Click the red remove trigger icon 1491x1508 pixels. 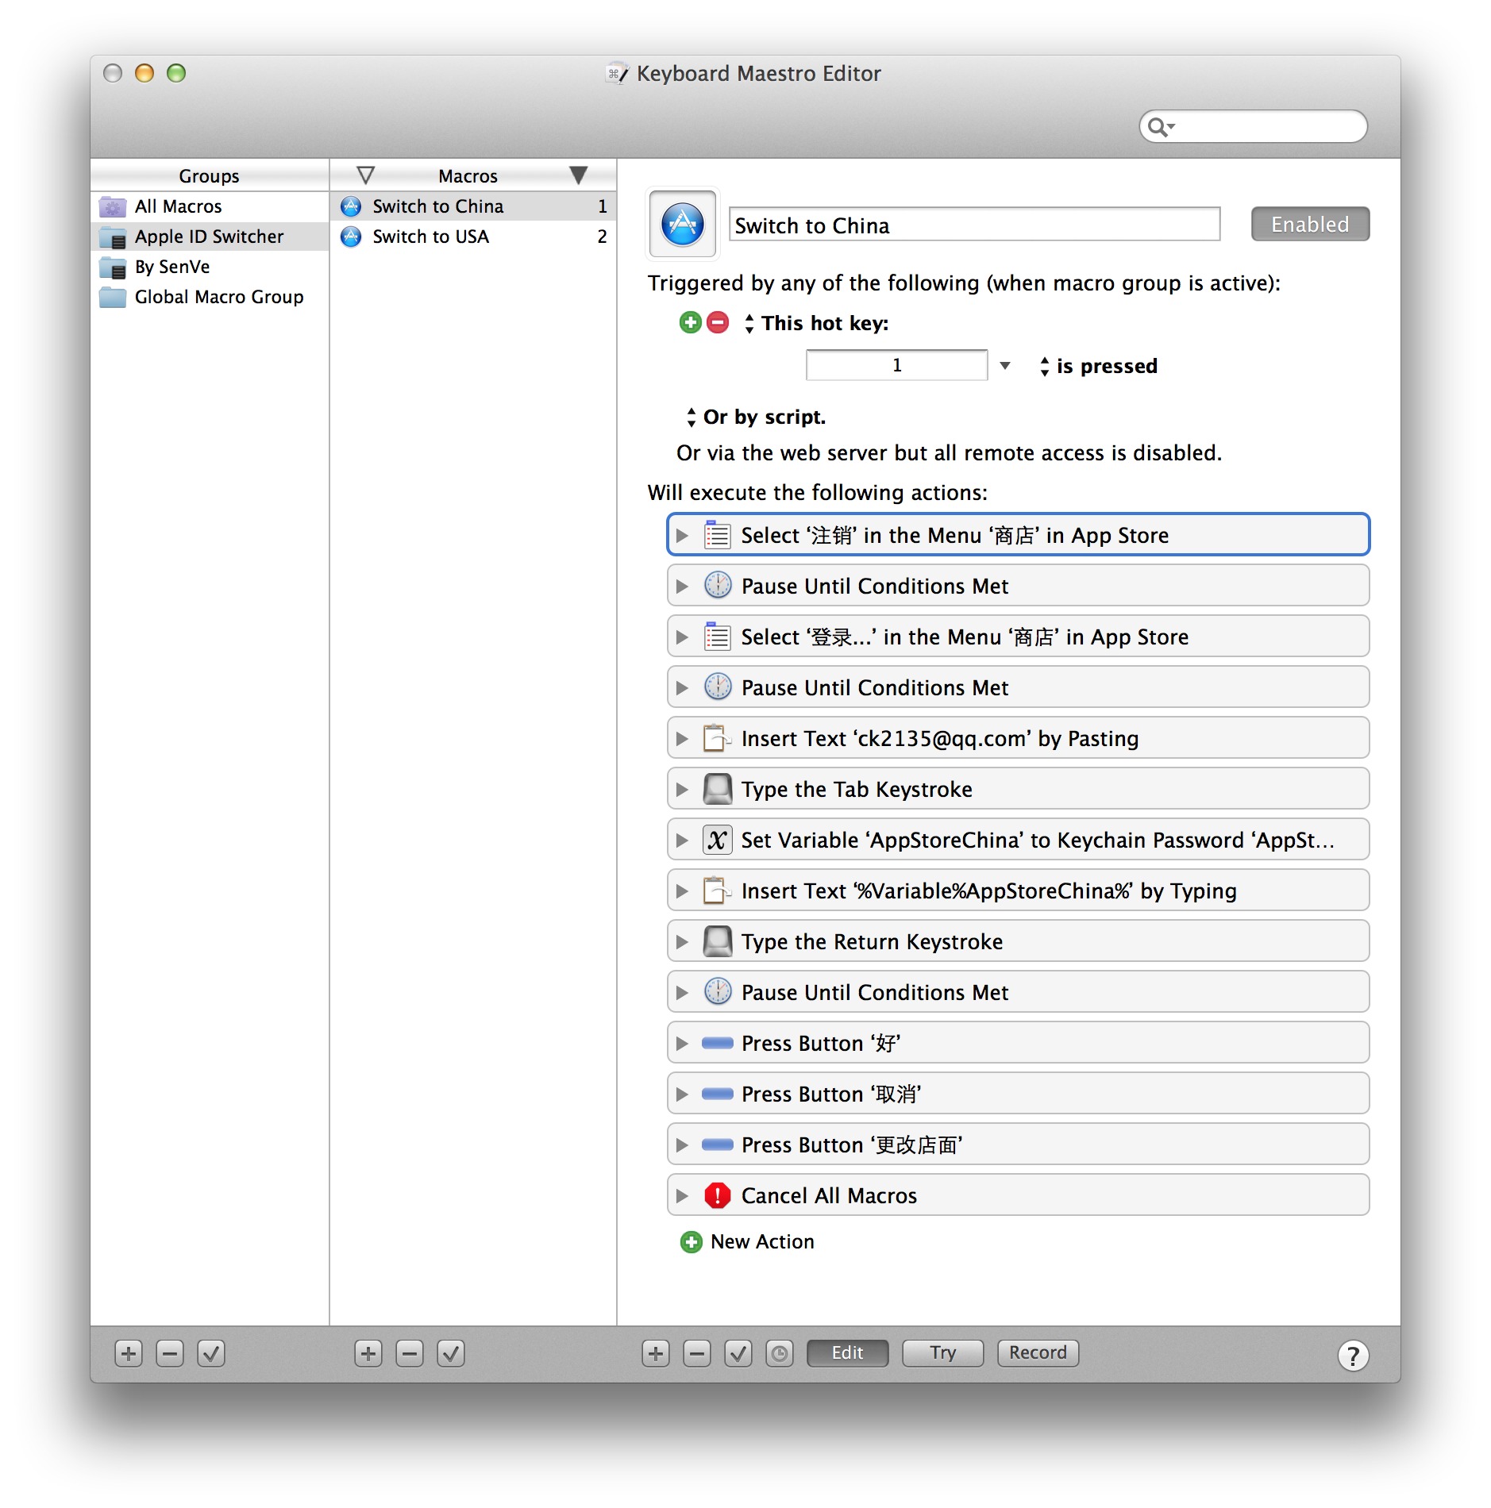tap(718, 322)
